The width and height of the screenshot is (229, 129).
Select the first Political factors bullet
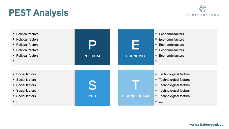(27, 34)
